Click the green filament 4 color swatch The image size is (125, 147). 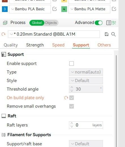click(x=64, y=9)
